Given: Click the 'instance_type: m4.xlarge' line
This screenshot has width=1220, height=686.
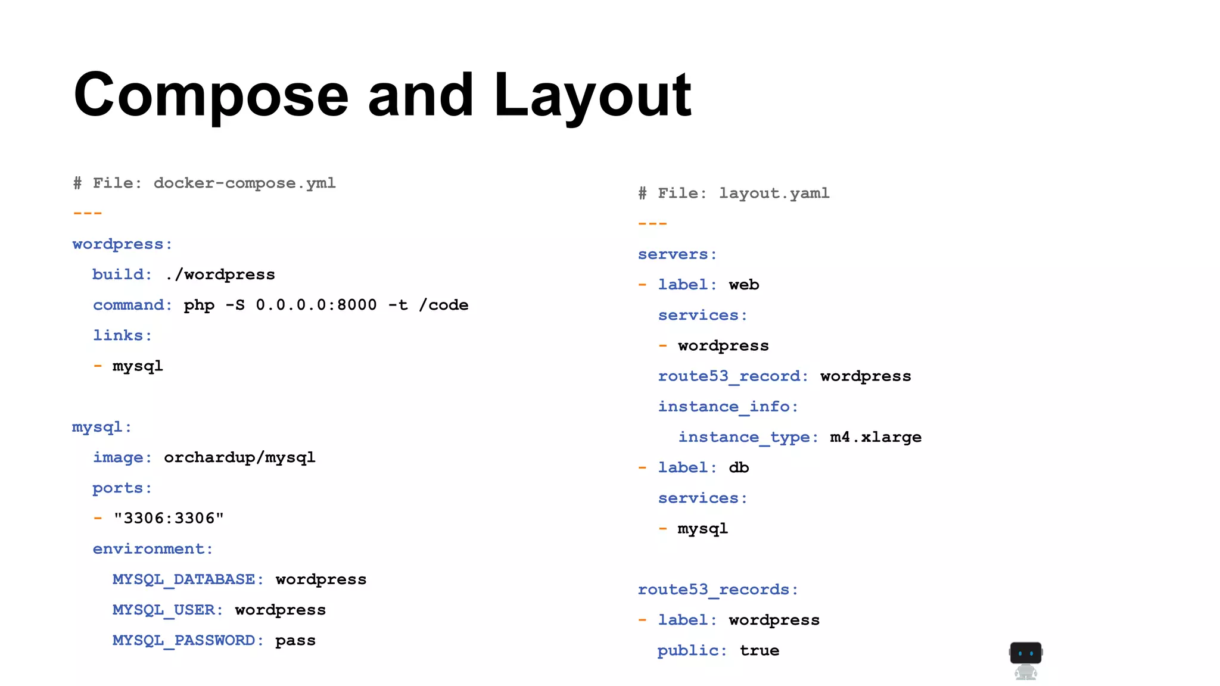Looking at the screenshot, I should pyautogui.click(x=800, y=437).
